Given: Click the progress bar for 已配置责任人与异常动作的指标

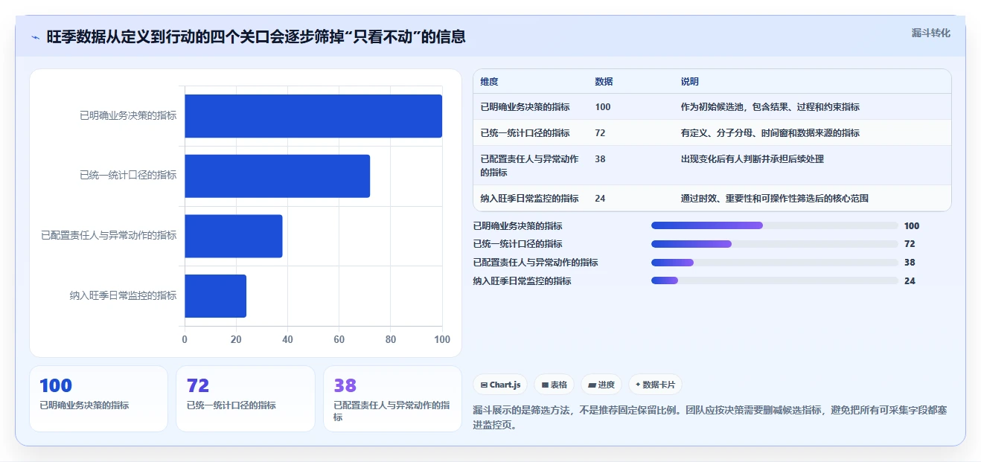Looking at the screenshot, I should pos(774,263).
